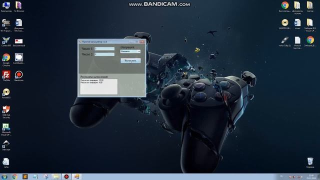
Task: Focus the Число 1 input field
Action: pyautogui.click(x=104, y=48)
